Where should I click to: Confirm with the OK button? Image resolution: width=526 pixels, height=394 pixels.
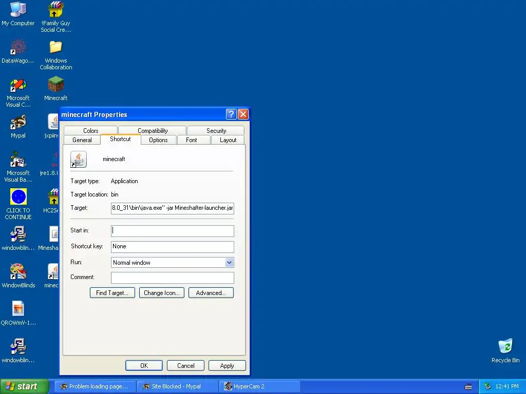tap(144, 365)
